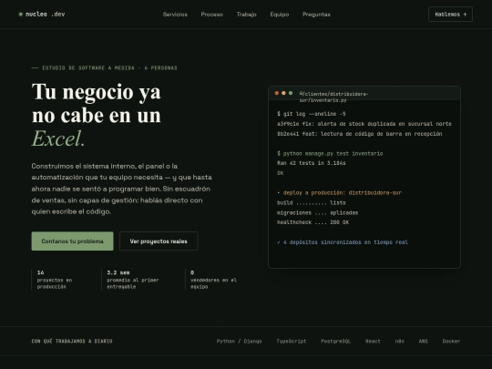
Task: Click the green dot beside nucleo logo
Action: (x=21, y=14)
